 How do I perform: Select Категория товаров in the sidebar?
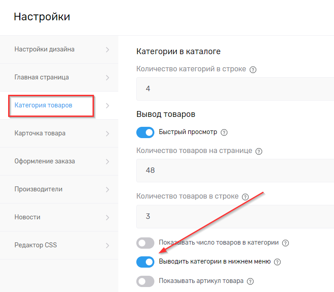point(43,106)
